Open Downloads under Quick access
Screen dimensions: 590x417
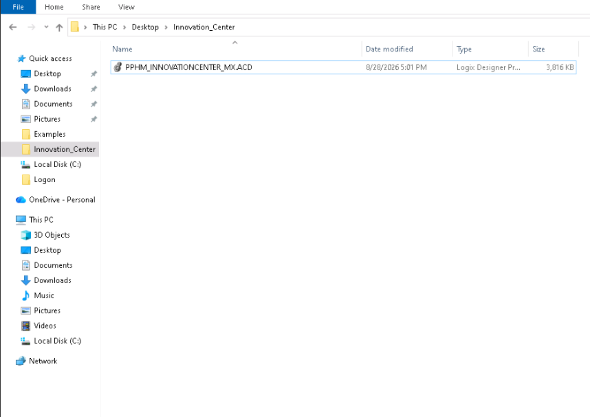point(53,89)
